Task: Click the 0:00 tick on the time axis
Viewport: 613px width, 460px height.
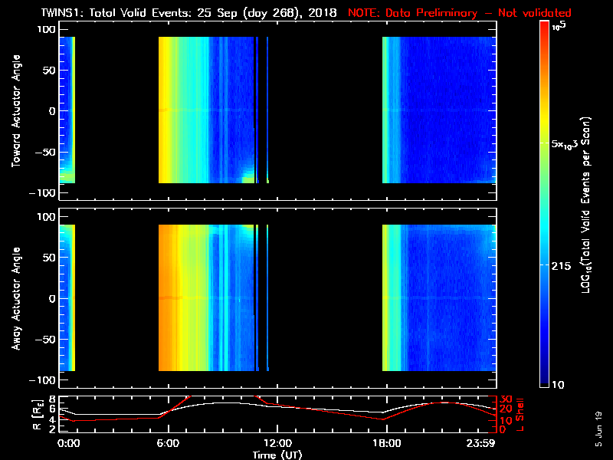Action: pos(69,443)
